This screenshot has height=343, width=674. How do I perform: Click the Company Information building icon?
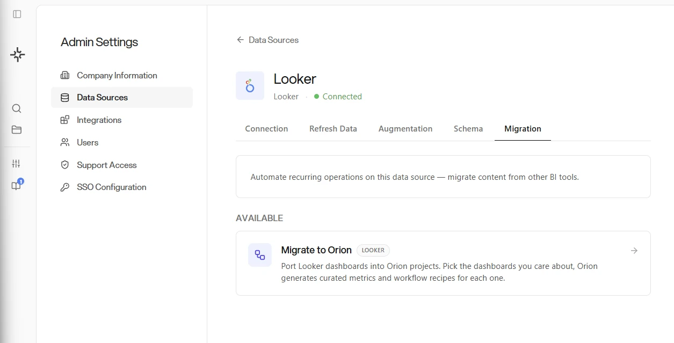[x=65, y=75]
